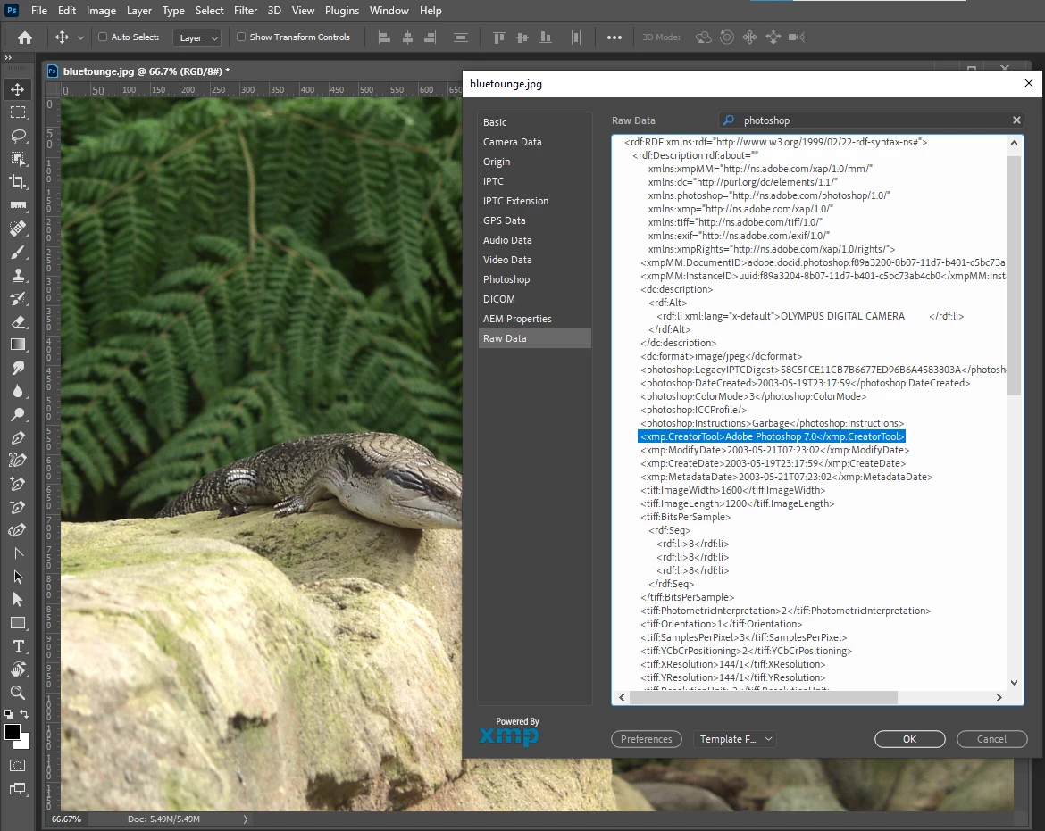Select the Clone Stamp tool

(18, 275)
